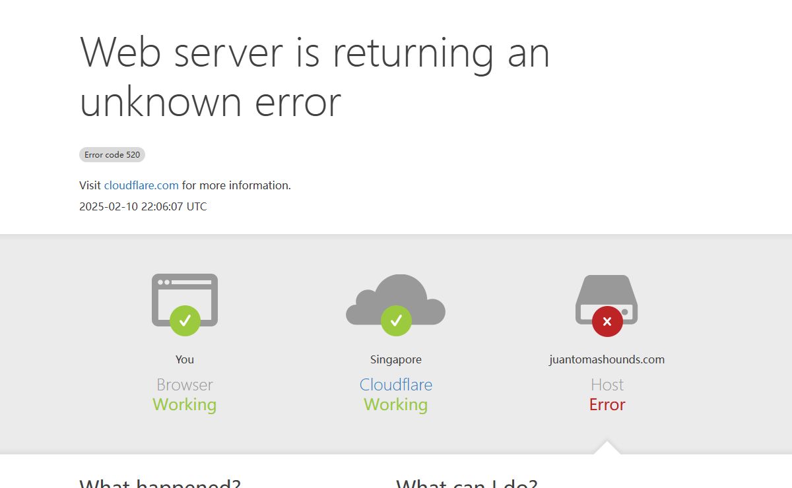Click the "You" label
The height and width of the screenshot is (488, 792).
pos(185,359)
